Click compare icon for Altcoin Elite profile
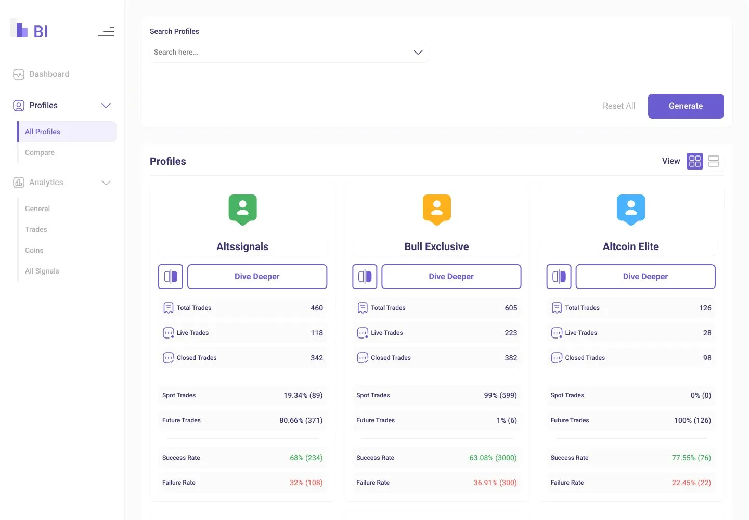The width and height of the screenshot is (749, 520). pos(559,277)
